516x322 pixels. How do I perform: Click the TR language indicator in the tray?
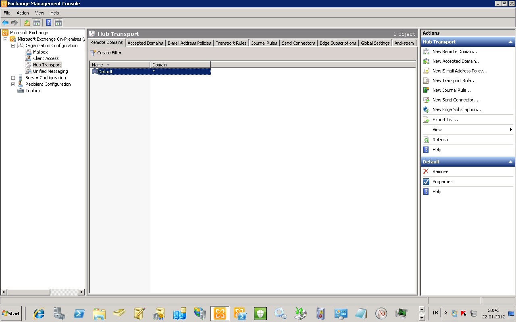(435, 313)
